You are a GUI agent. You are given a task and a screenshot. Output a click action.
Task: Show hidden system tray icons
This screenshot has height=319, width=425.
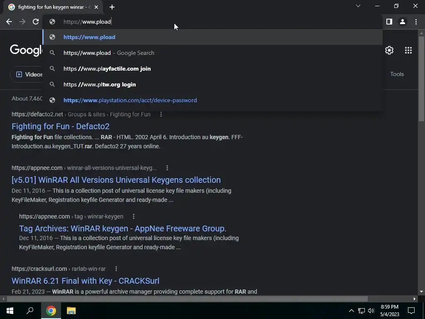click(351, 311)
